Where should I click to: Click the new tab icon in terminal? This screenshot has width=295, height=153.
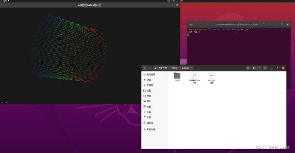[191, 24]
